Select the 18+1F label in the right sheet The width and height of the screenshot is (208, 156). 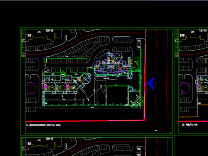point(203,31)
